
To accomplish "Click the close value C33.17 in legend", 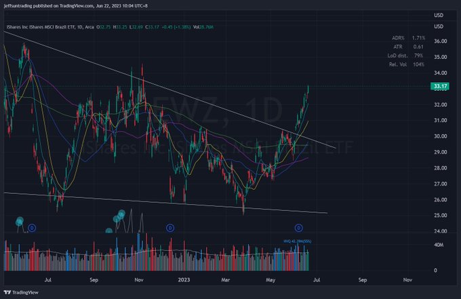I will pos(153,27).
